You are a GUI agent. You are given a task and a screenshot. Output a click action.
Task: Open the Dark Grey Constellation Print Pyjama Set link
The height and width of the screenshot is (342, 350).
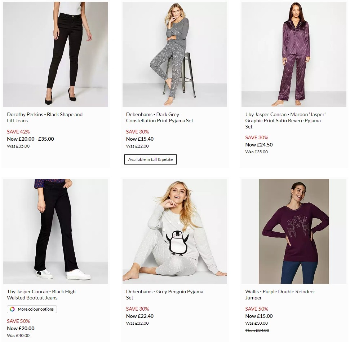160,117
